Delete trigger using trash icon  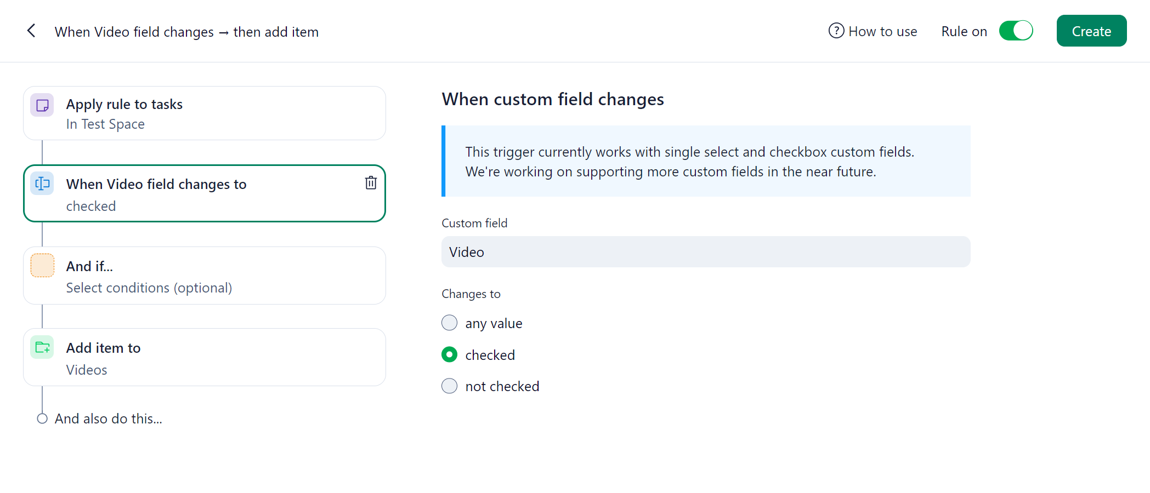pyautogui.click(x=371, y=183)
